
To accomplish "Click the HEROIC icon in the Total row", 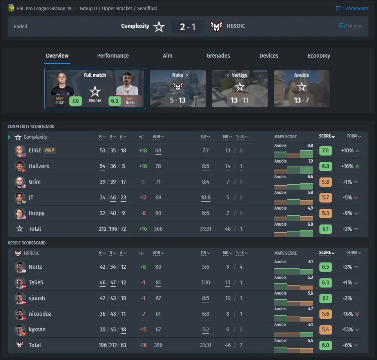I will point(20,345).
